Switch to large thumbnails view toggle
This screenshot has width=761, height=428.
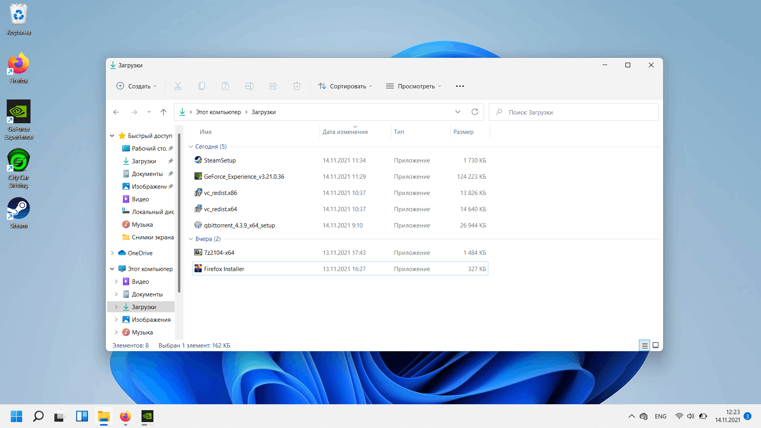click(x=656, y=346)
